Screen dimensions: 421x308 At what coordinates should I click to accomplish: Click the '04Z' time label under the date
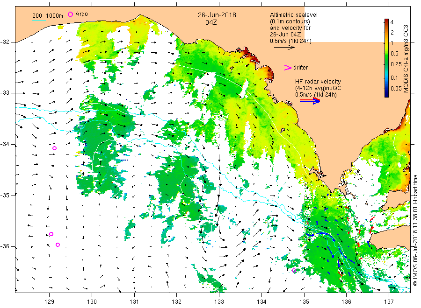click(x=211, y=22)
